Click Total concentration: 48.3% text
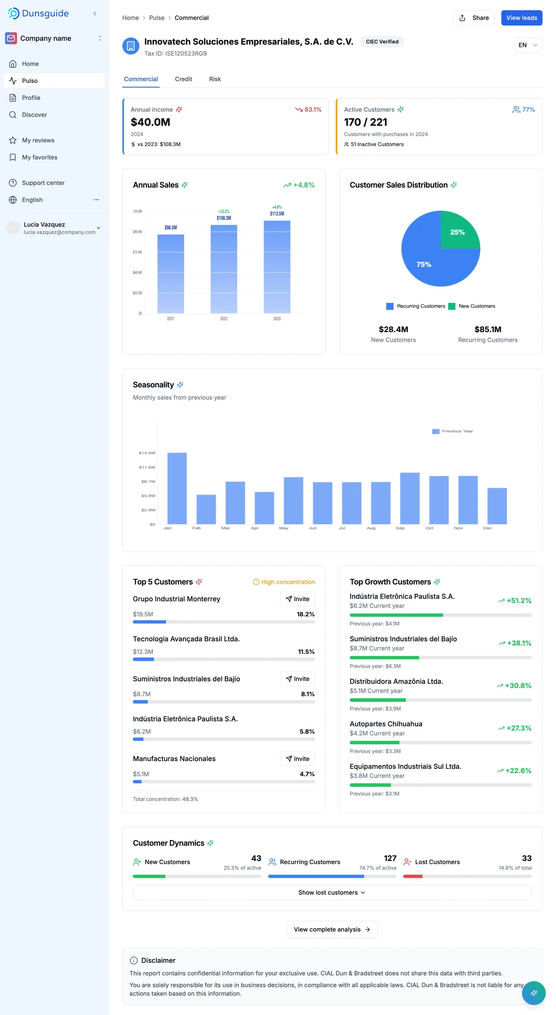Viewport: 556px width, 1015px height. pyautogui.click(x=165, y=799)
